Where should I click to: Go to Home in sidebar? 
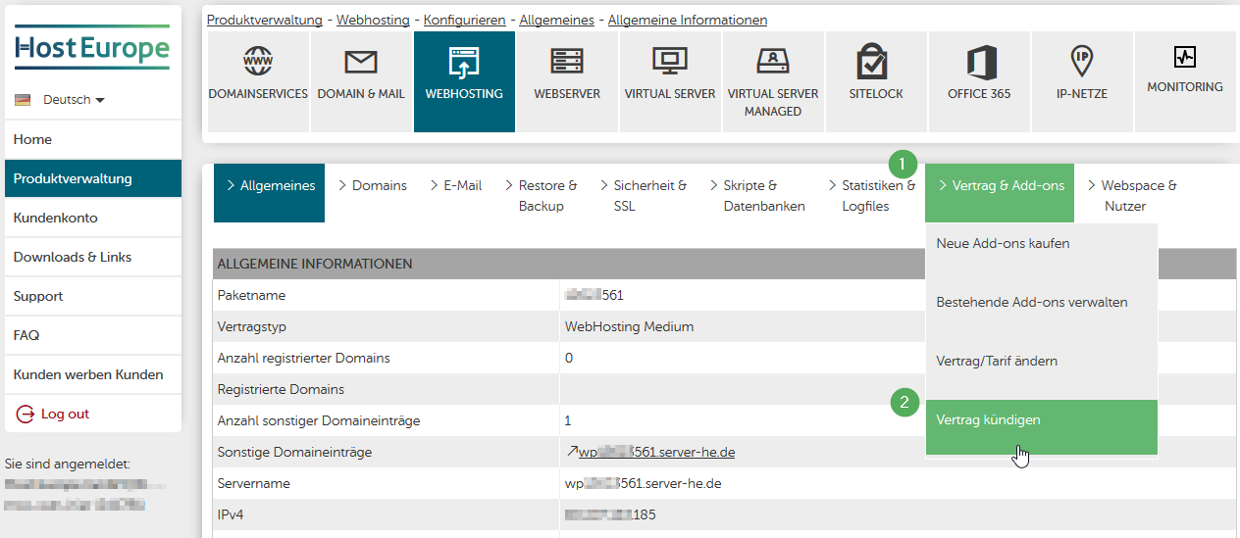point(93,139)
